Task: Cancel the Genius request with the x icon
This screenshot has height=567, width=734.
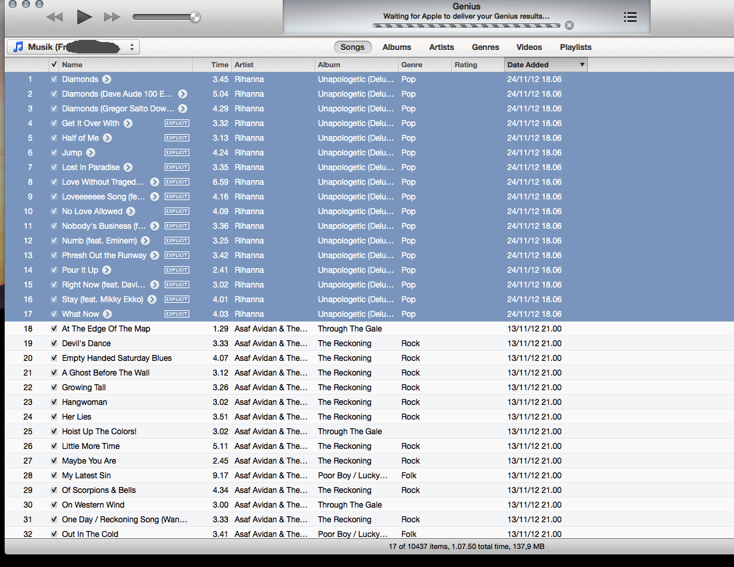Action: click(569, 25)
